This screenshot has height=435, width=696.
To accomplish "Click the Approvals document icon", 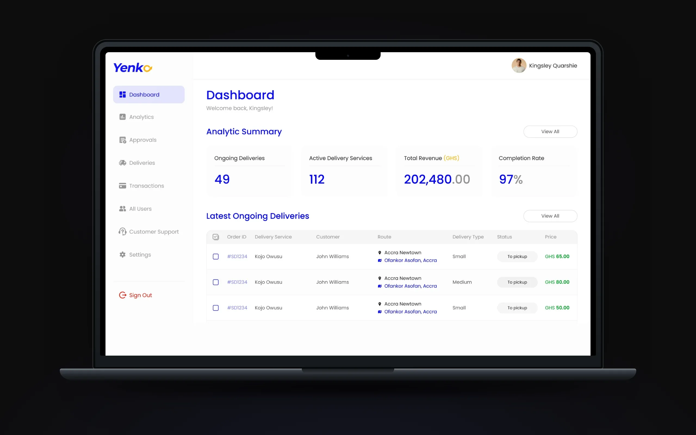I will point(123,140).
